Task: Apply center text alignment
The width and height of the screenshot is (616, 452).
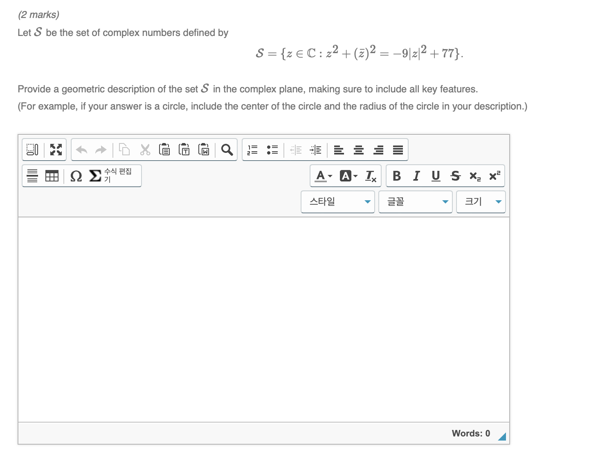Action: 358,150
